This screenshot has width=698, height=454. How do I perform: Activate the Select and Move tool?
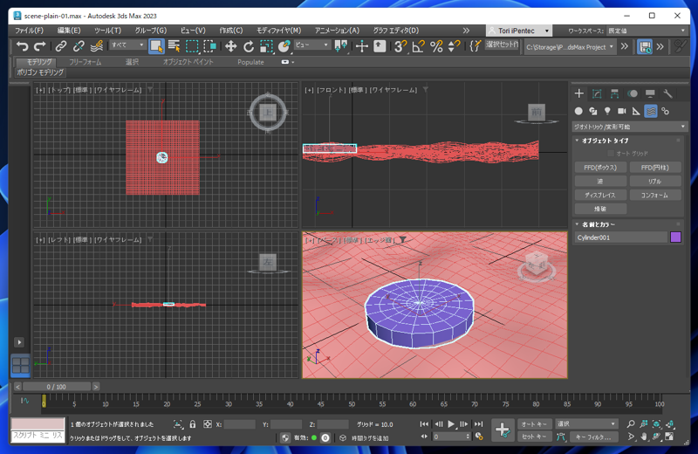tap(230, 46)
